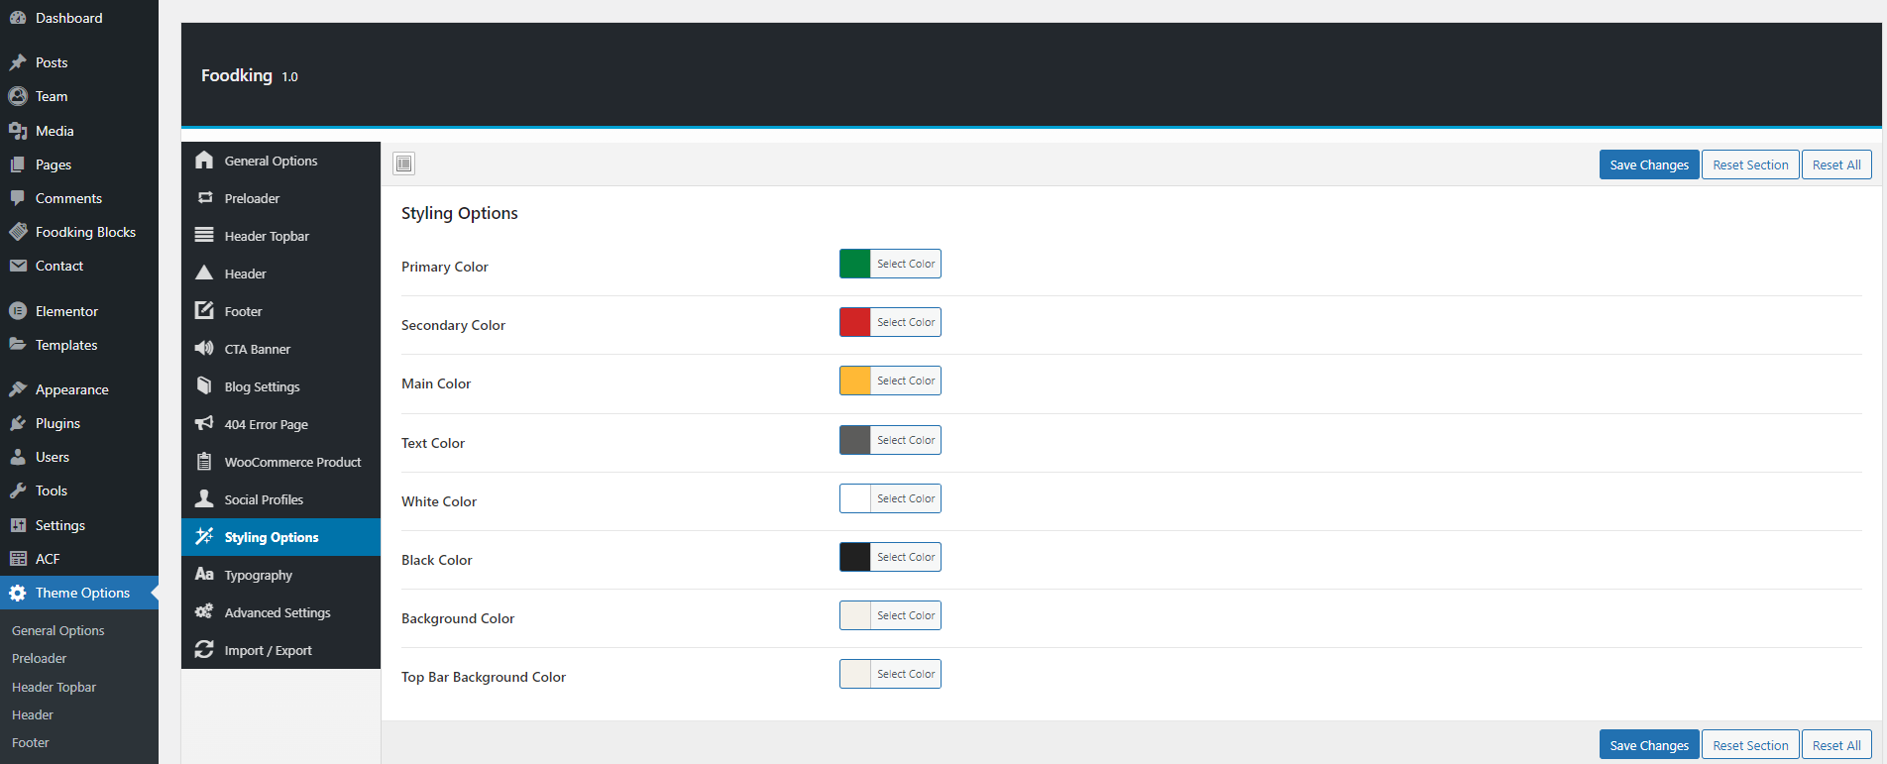The width and height of the screenshot is (1887, 764).
Task: Switch to WooCommerce Product section
Action: tap(292, 463)
